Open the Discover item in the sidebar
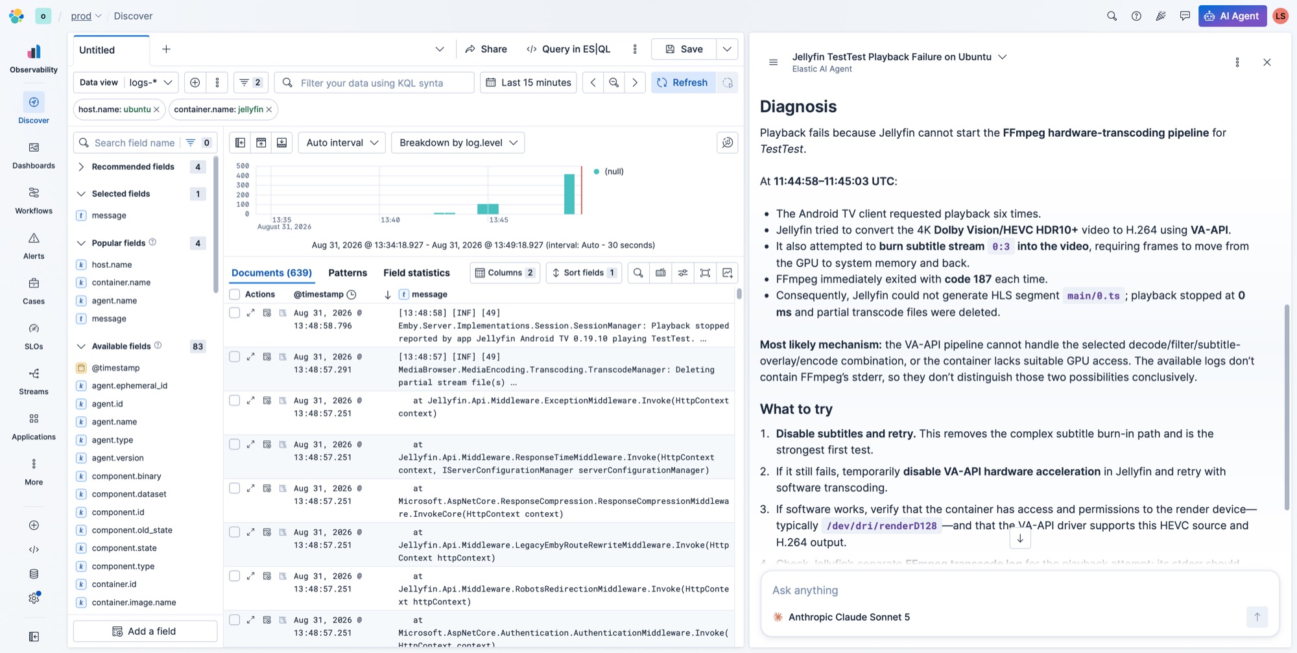 pyautogui.click(x=34, y=109)
